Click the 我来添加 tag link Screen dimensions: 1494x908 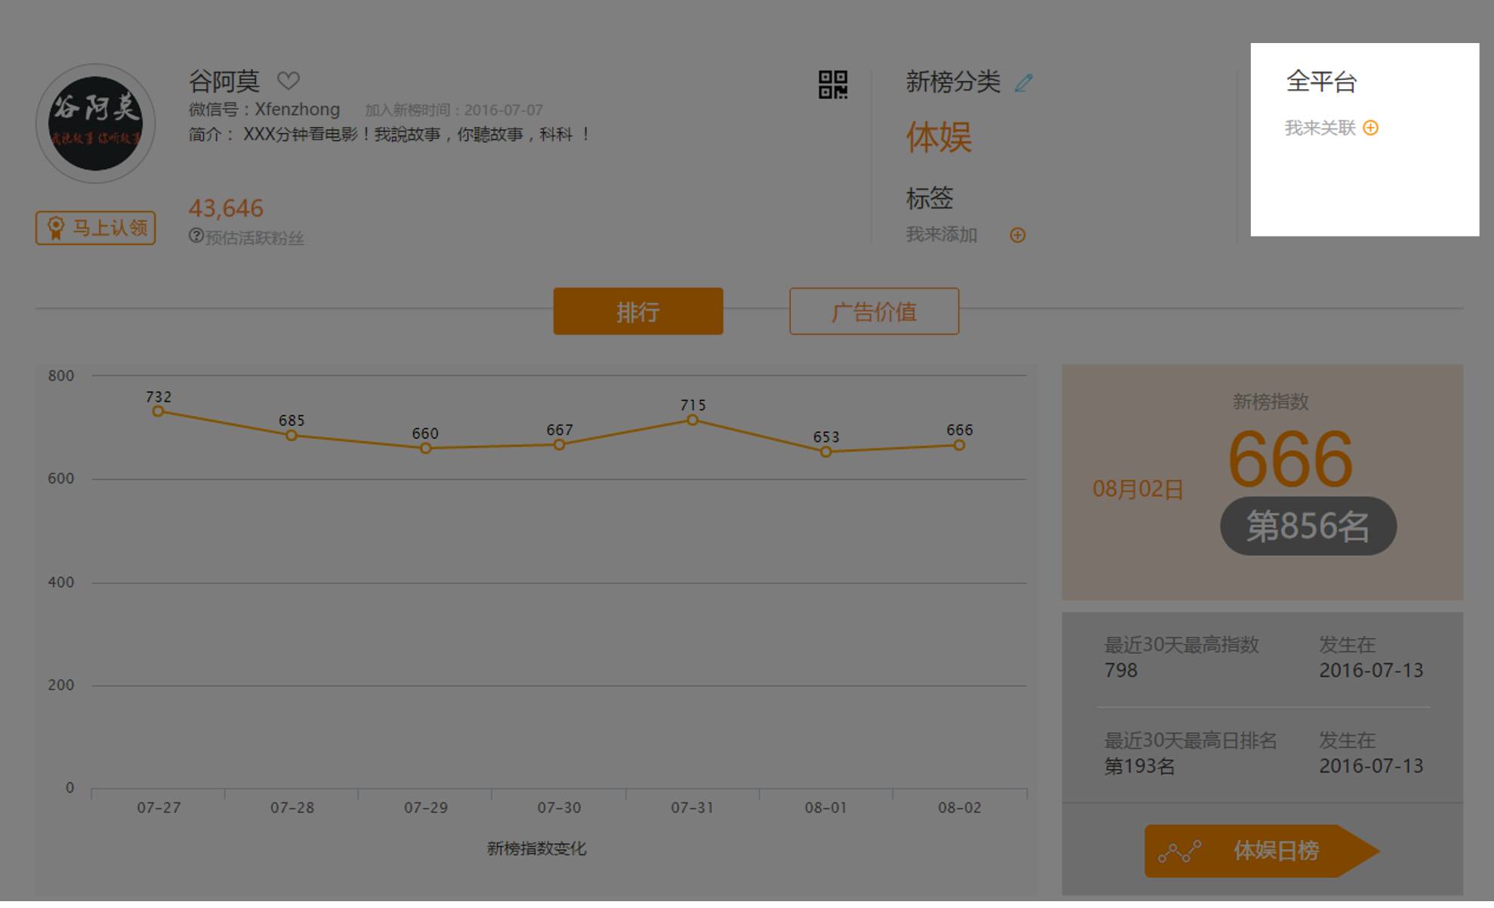[941, 235]
